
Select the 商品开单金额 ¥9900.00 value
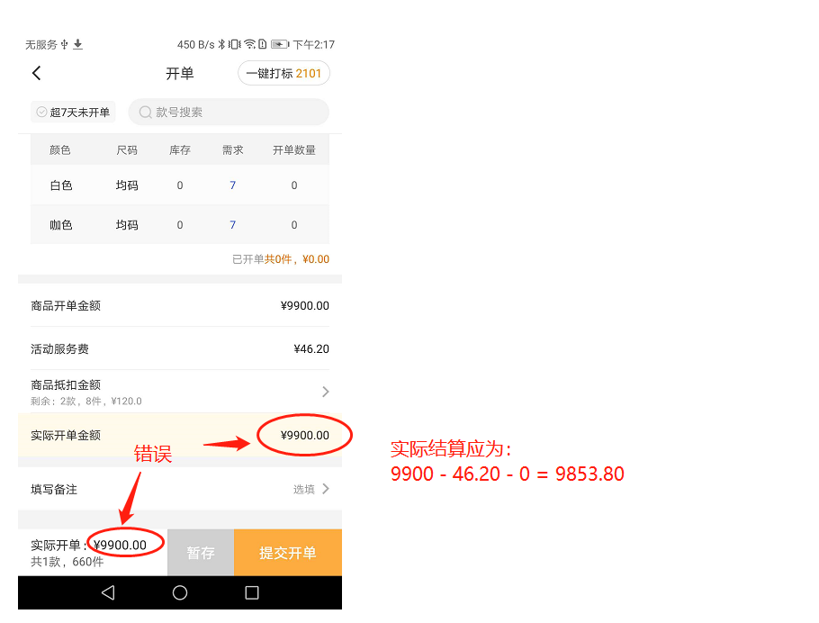point(305,306)
